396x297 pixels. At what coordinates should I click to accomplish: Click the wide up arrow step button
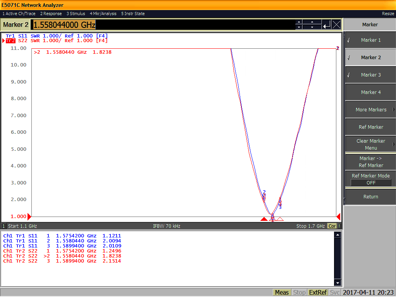pyautogui.click(x=312, y=22)
